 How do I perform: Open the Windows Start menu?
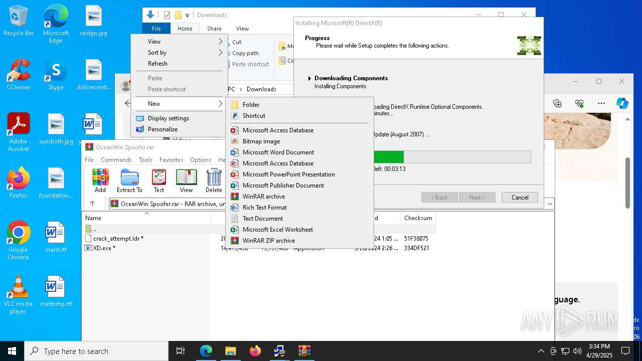[x=12, y=351]
